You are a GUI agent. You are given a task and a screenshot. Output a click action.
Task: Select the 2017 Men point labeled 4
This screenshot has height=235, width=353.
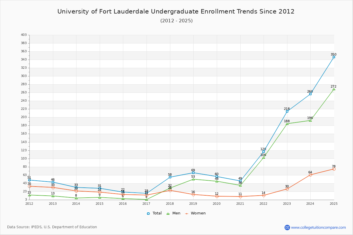pos(146,199)
